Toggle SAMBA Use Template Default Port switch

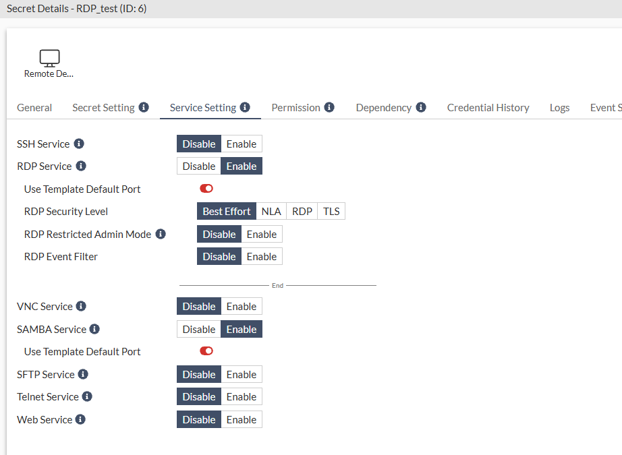206,351
